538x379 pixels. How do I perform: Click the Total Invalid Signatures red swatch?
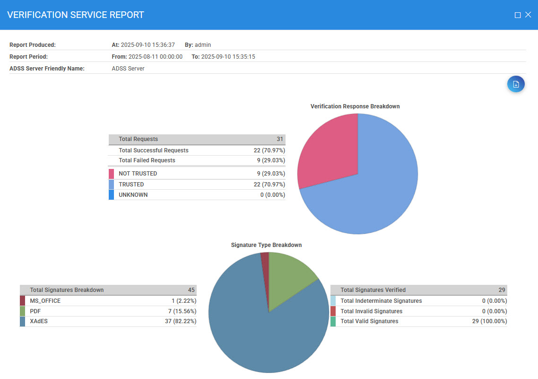pyautogui.click(x=333, y=311)
